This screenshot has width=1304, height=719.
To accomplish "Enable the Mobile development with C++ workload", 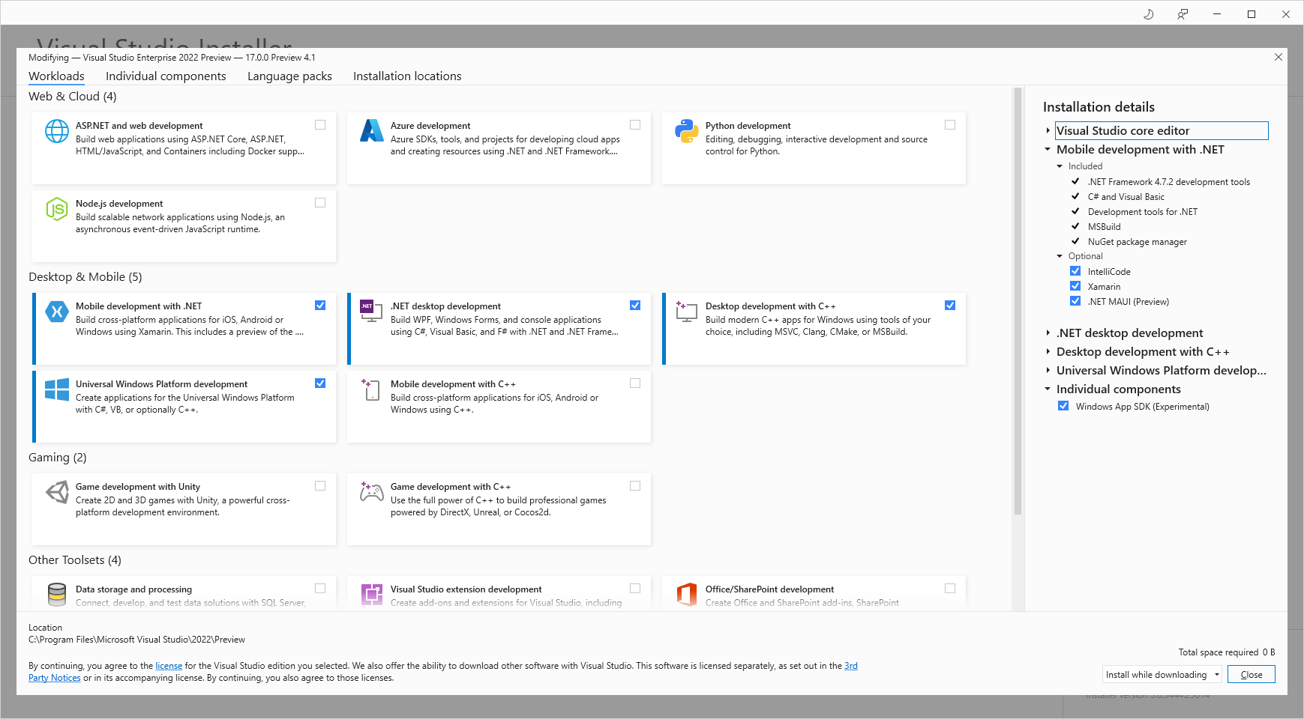I will coord(635,383).
